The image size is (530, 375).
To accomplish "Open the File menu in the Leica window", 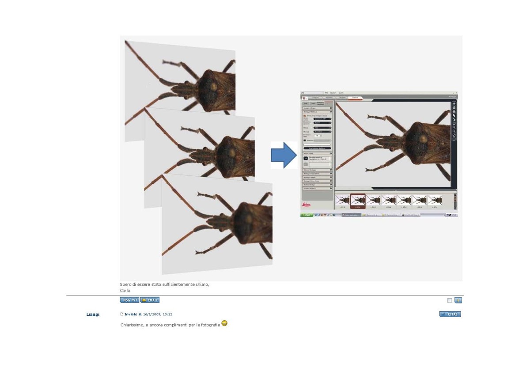I will point(326,93).
